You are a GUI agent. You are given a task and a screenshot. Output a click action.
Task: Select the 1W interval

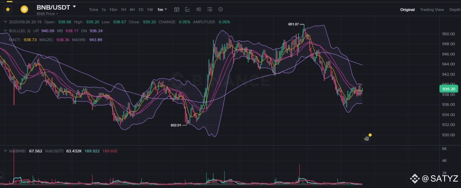click(x=150, y=10)
